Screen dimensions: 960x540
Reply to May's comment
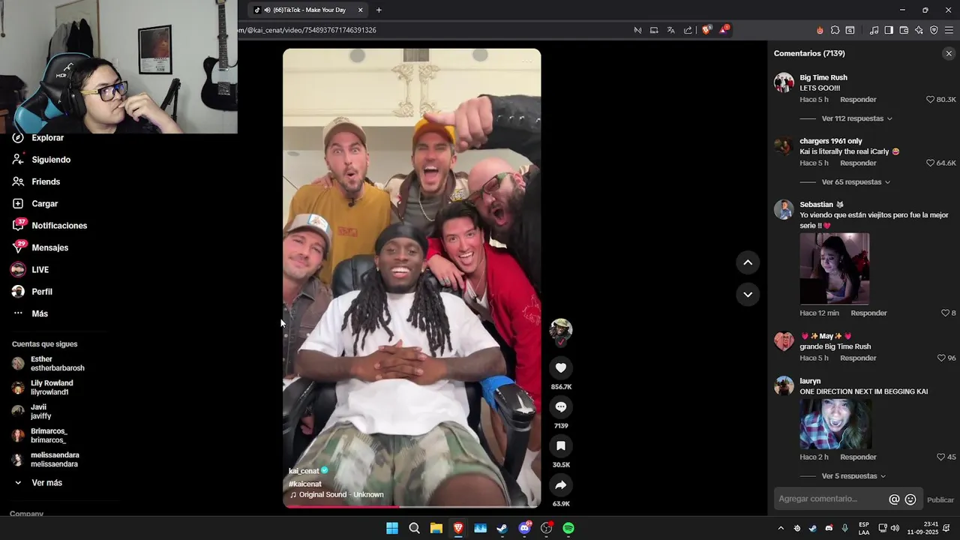858,358
